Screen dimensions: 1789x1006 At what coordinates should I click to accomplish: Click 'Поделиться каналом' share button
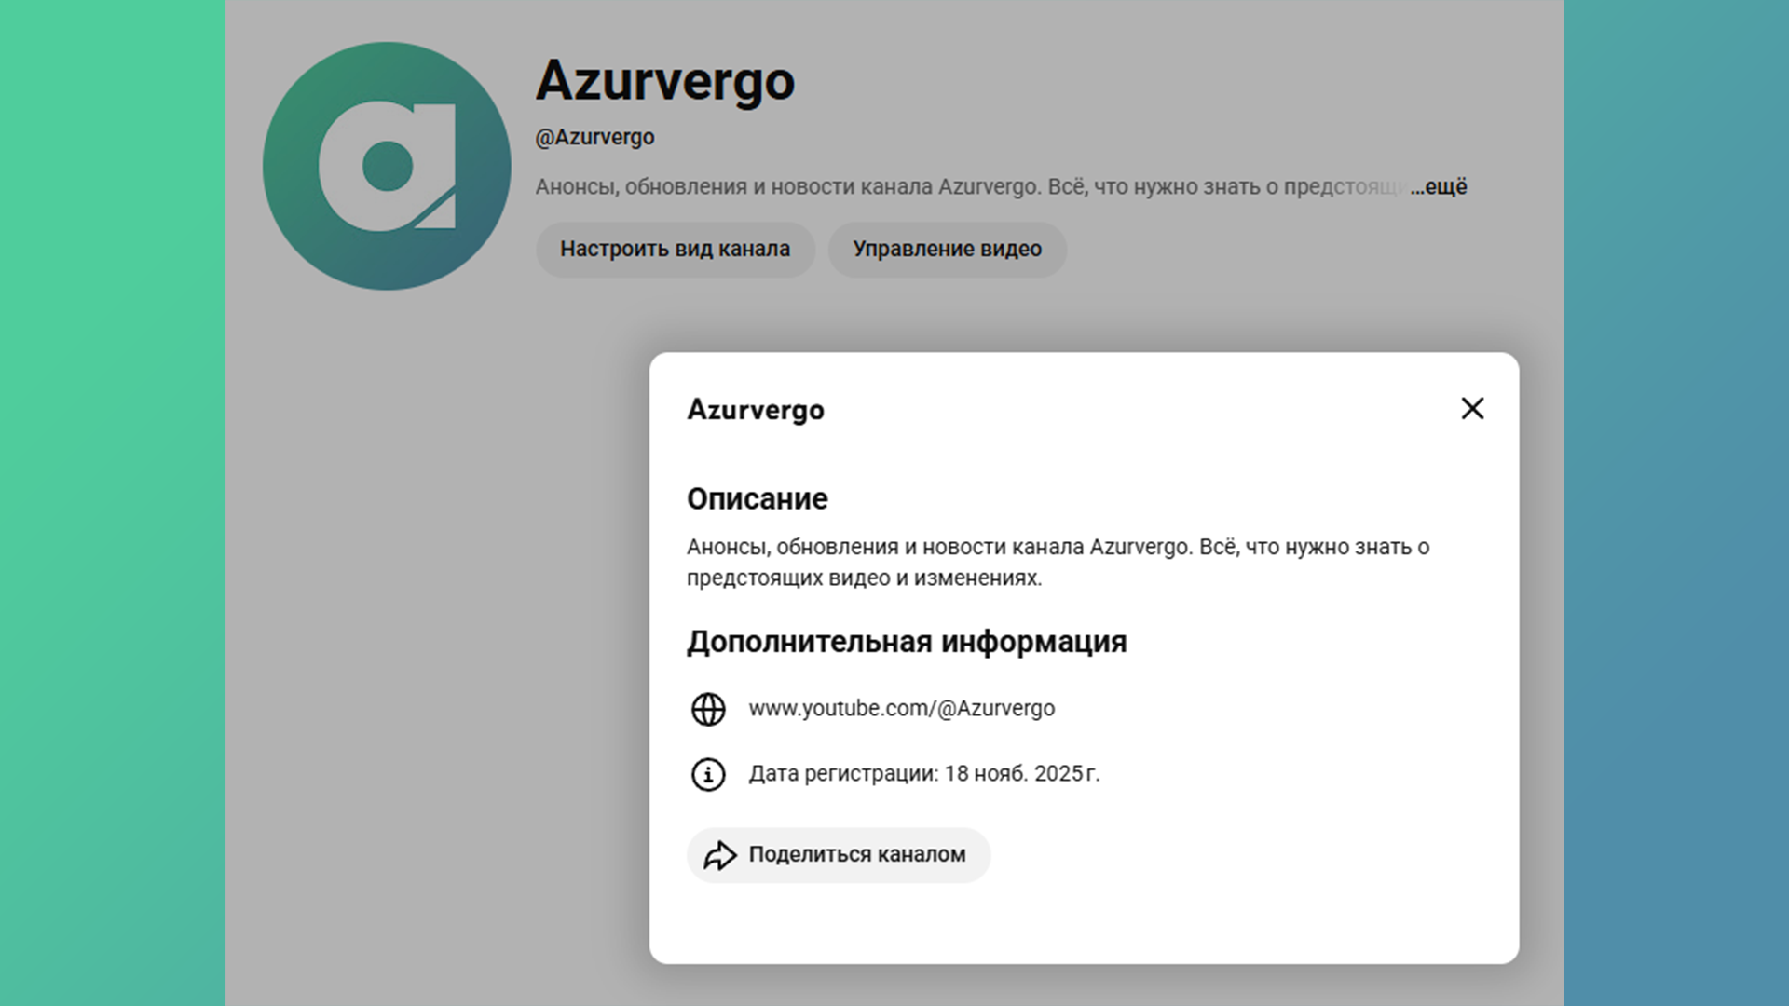(x=839, y=855)
